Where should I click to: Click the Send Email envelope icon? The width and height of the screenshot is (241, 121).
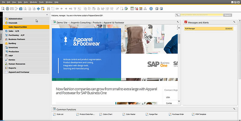tap(12, 8)
